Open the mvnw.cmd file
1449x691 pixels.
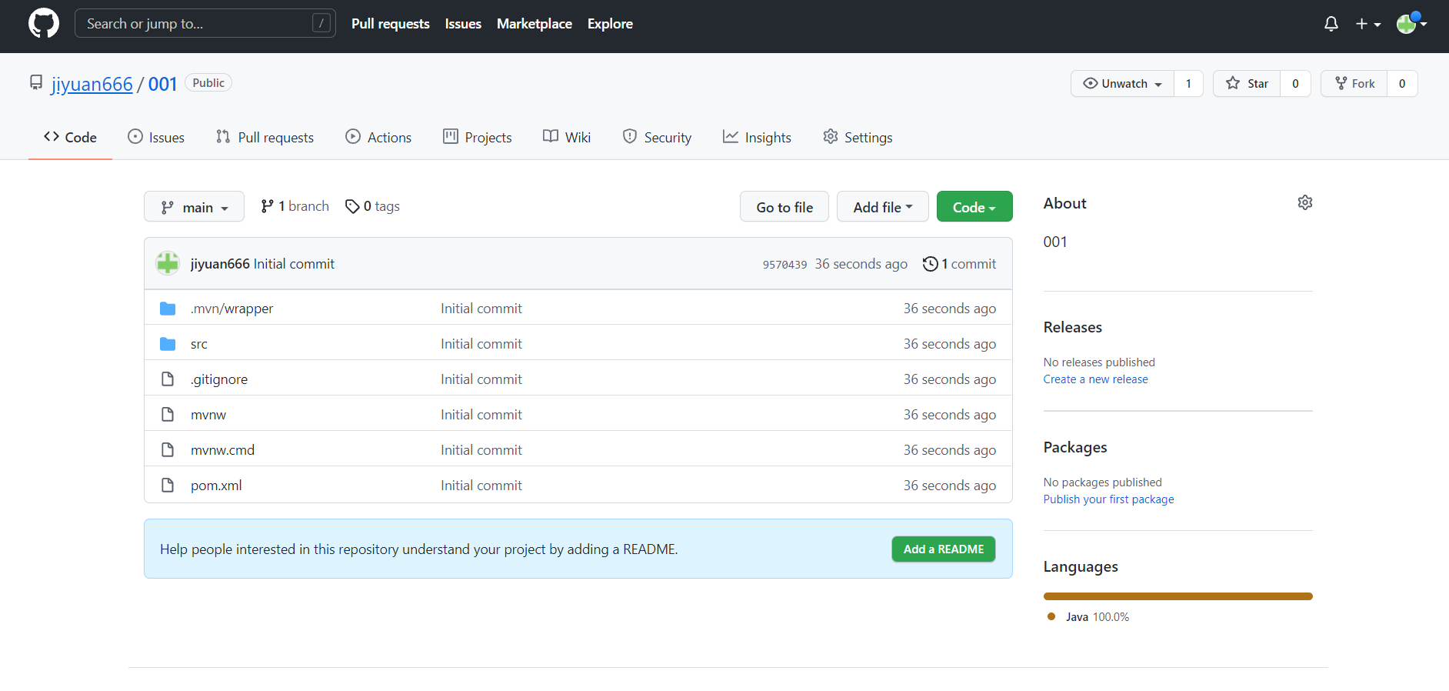tap(222, 450)
